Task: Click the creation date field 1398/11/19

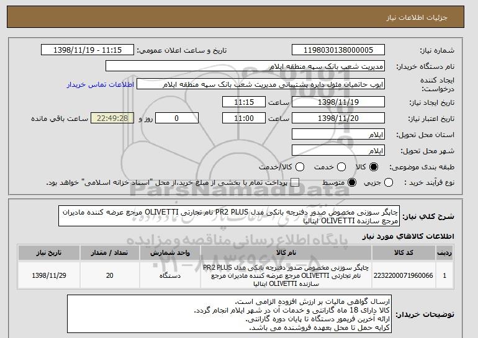Action: [x=338, y=102]
